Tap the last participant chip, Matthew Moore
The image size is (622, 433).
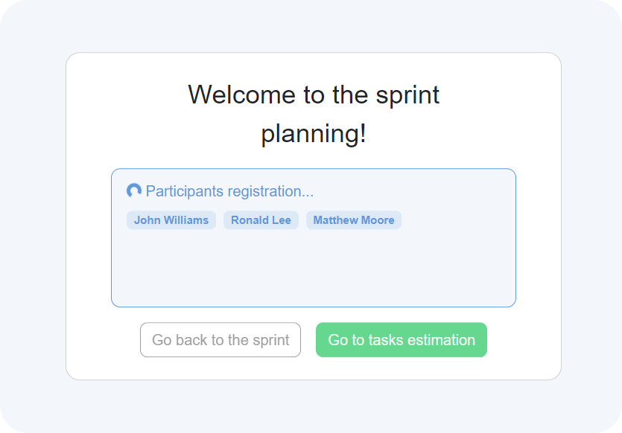point(354,220)
